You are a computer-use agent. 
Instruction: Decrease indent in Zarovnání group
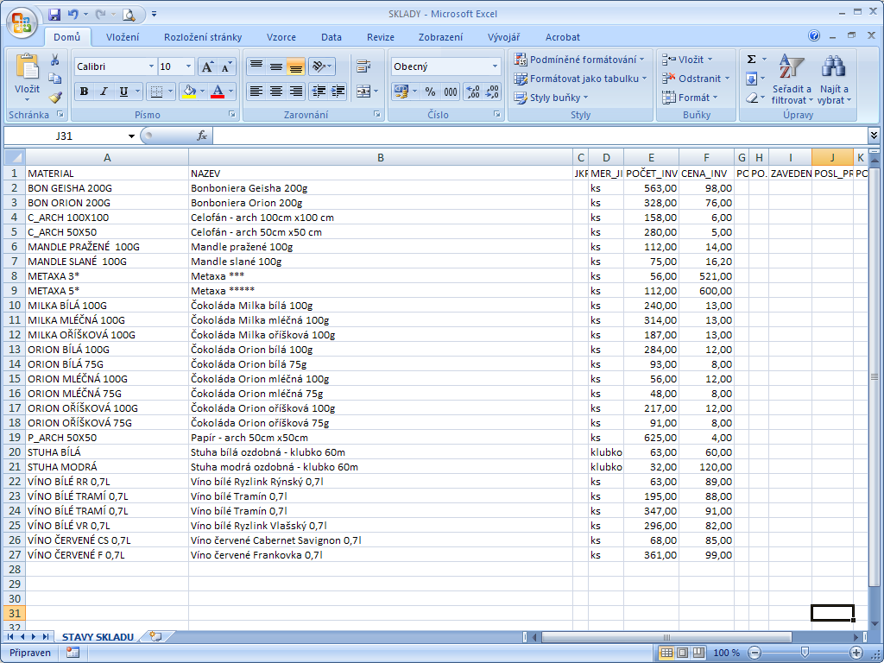[x=319, y=92]
